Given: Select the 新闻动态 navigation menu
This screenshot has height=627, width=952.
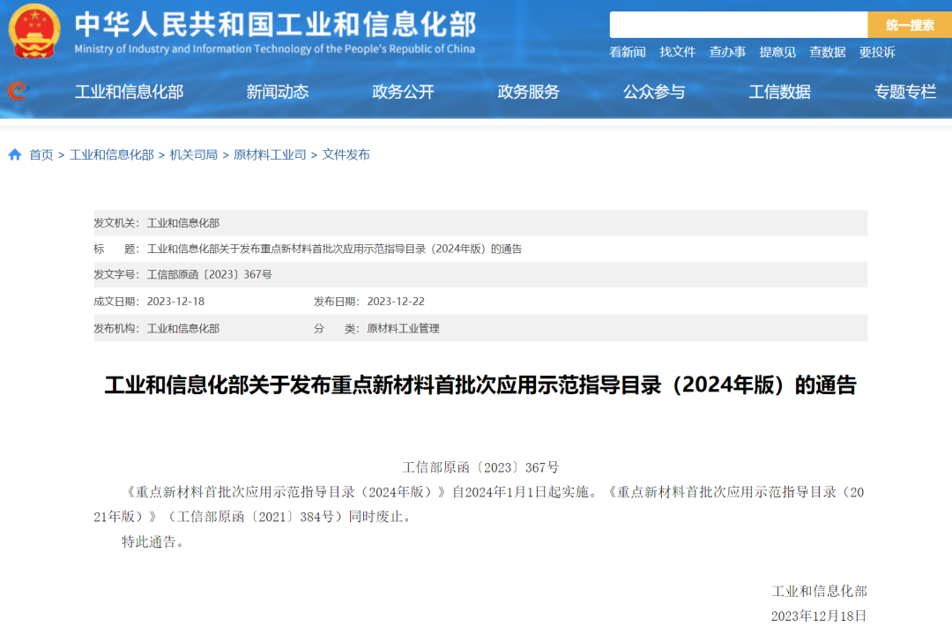Looking at the screenshot, I should pyautogui.click(x=278, y=92).
